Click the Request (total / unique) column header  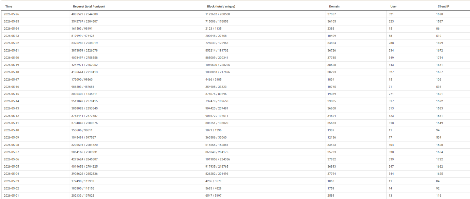click(89, 7)
